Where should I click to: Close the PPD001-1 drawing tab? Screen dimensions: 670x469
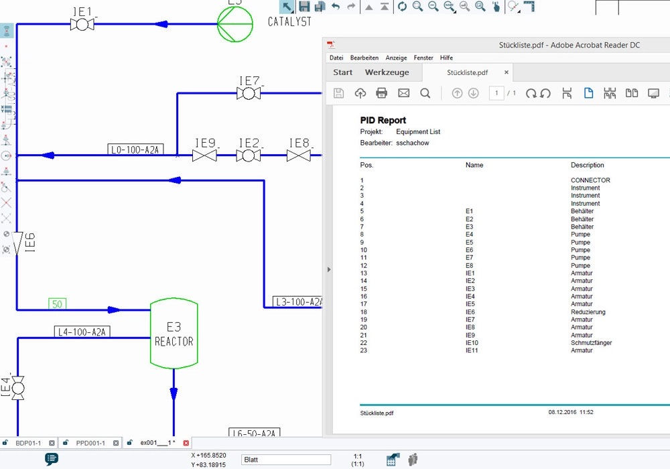[x=116, y=443]
